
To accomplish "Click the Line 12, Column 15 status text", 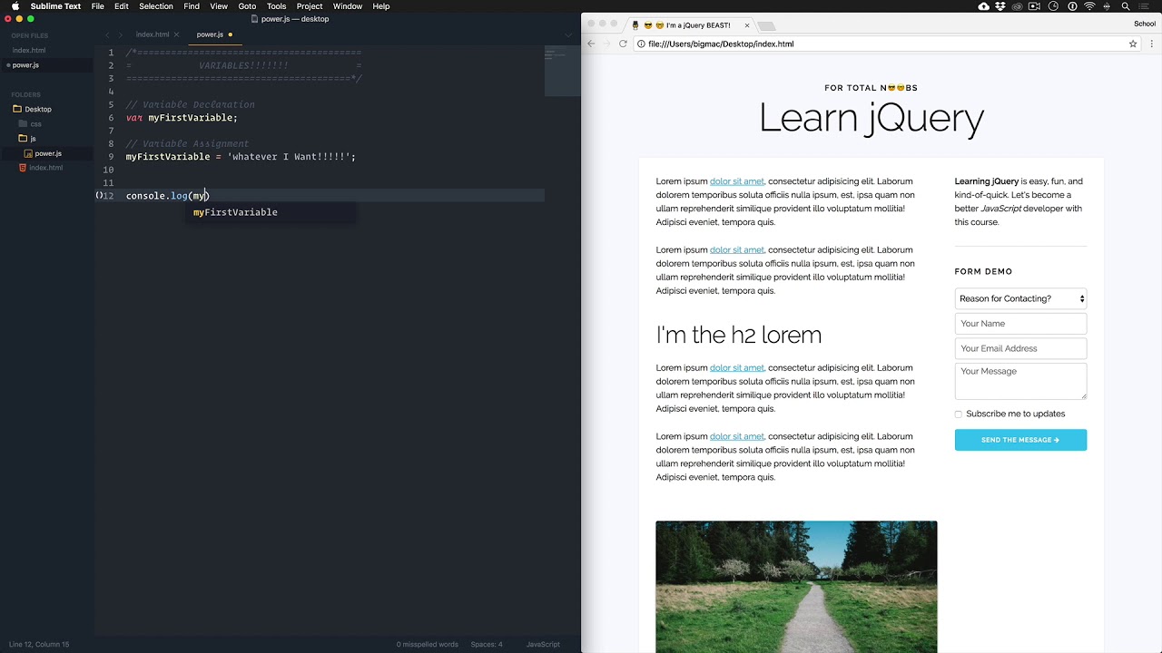I will [x=39, y=644].
